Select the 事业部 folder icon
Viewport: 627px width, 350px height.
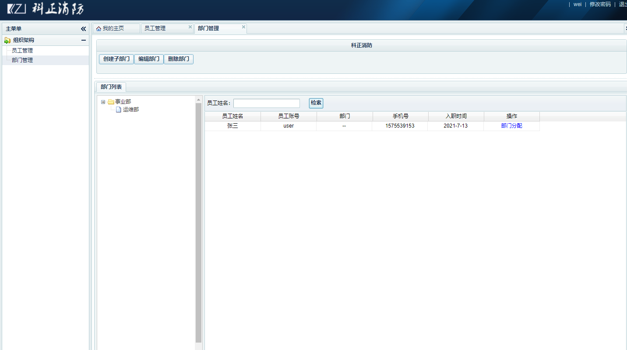point(111,102)
